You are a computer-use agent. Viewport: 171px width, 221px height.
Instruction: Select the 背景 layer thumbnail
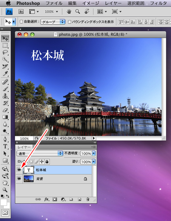29,179
